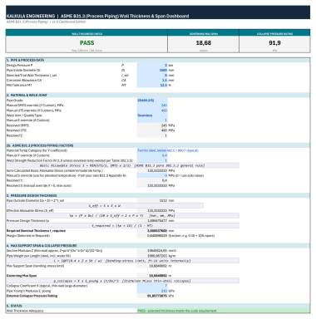Image resolution: width=316 pixels, height=319 pixels.
Task: Select the Pipe Inside Diameter Di input cell
Action: 152,70
